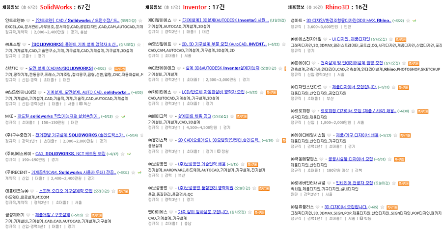Star the 디자인스탠다드 제품디자이너 listing
Screen dimensions: 442x229
(x=393, y=87)
